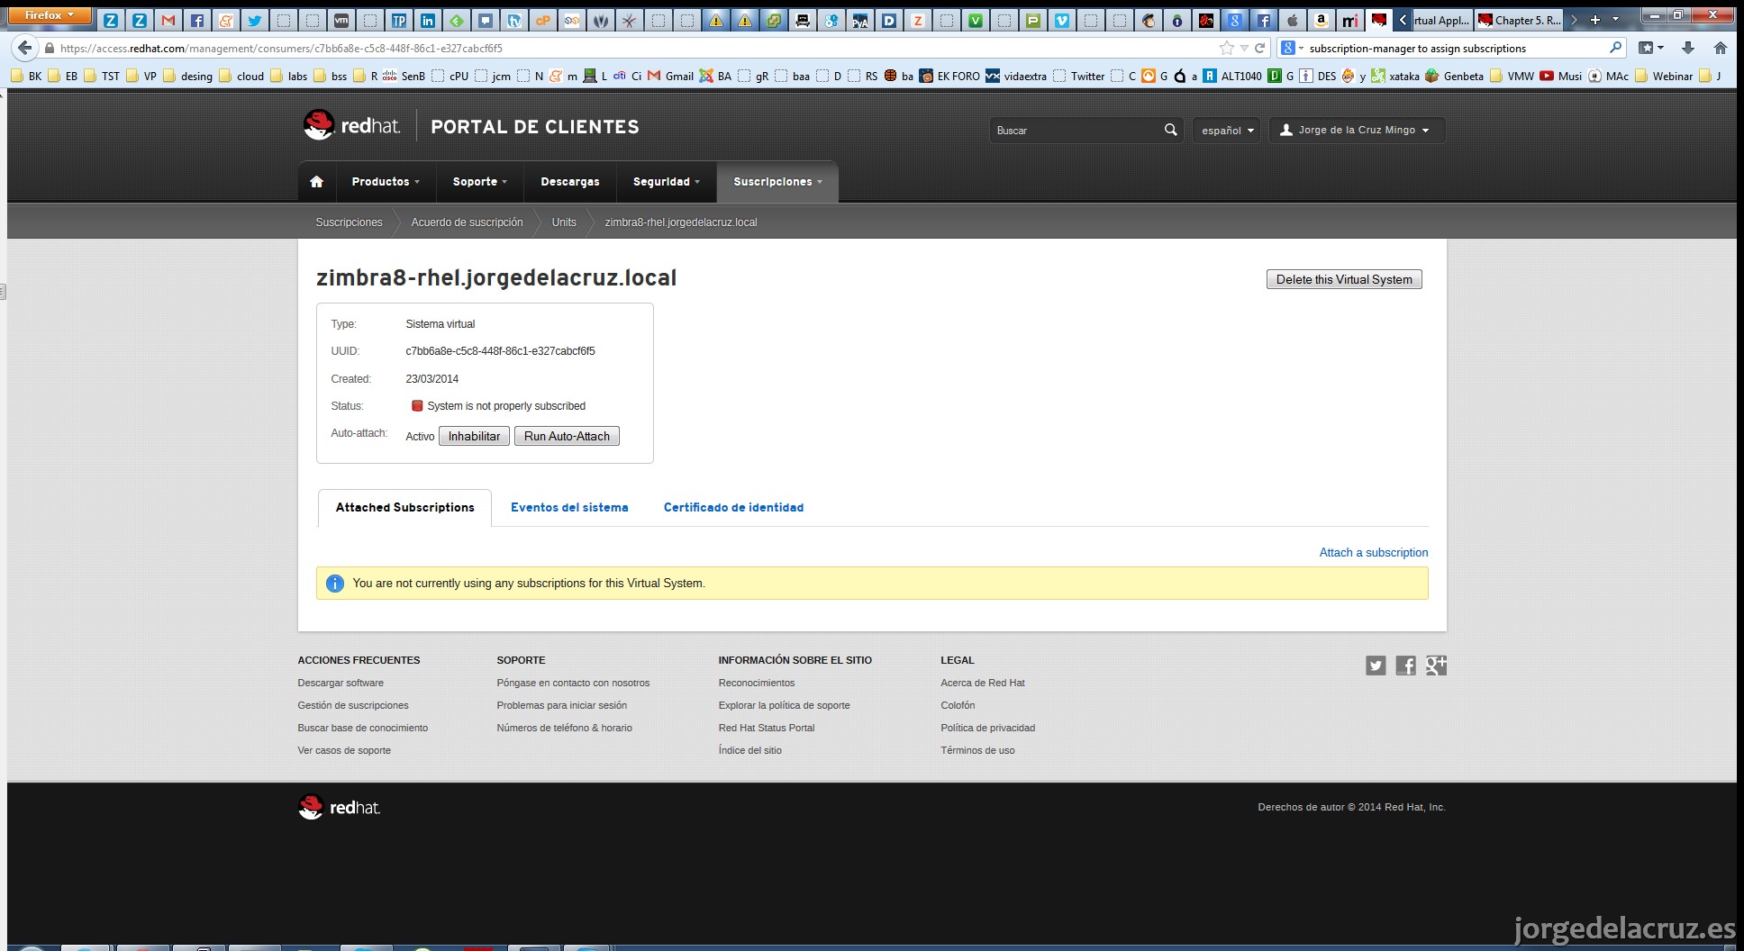Switch to the Vimeo pinned tab

[x=1062, y=20]
